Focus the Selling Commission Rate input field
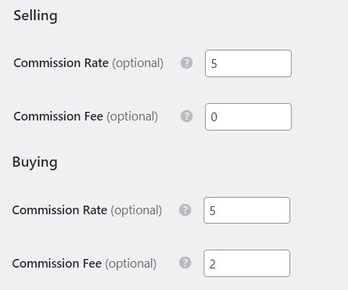 (248, 63)
